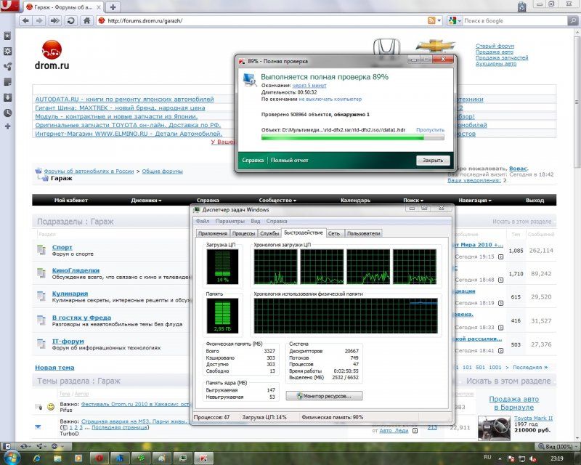The width and height of the screenshot is (581, 465).
Task: Open the closed tabs trash icon
Action: point(522,7)
